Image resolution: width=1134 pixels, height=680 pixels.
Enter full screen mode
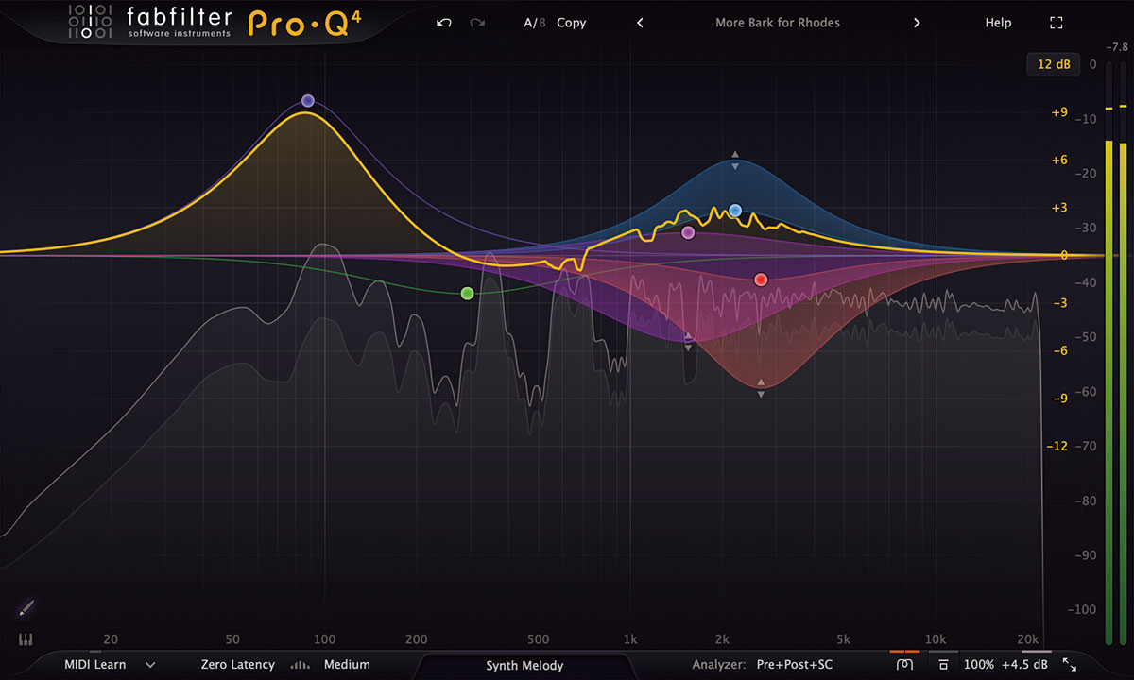[x=1057, y=23]
